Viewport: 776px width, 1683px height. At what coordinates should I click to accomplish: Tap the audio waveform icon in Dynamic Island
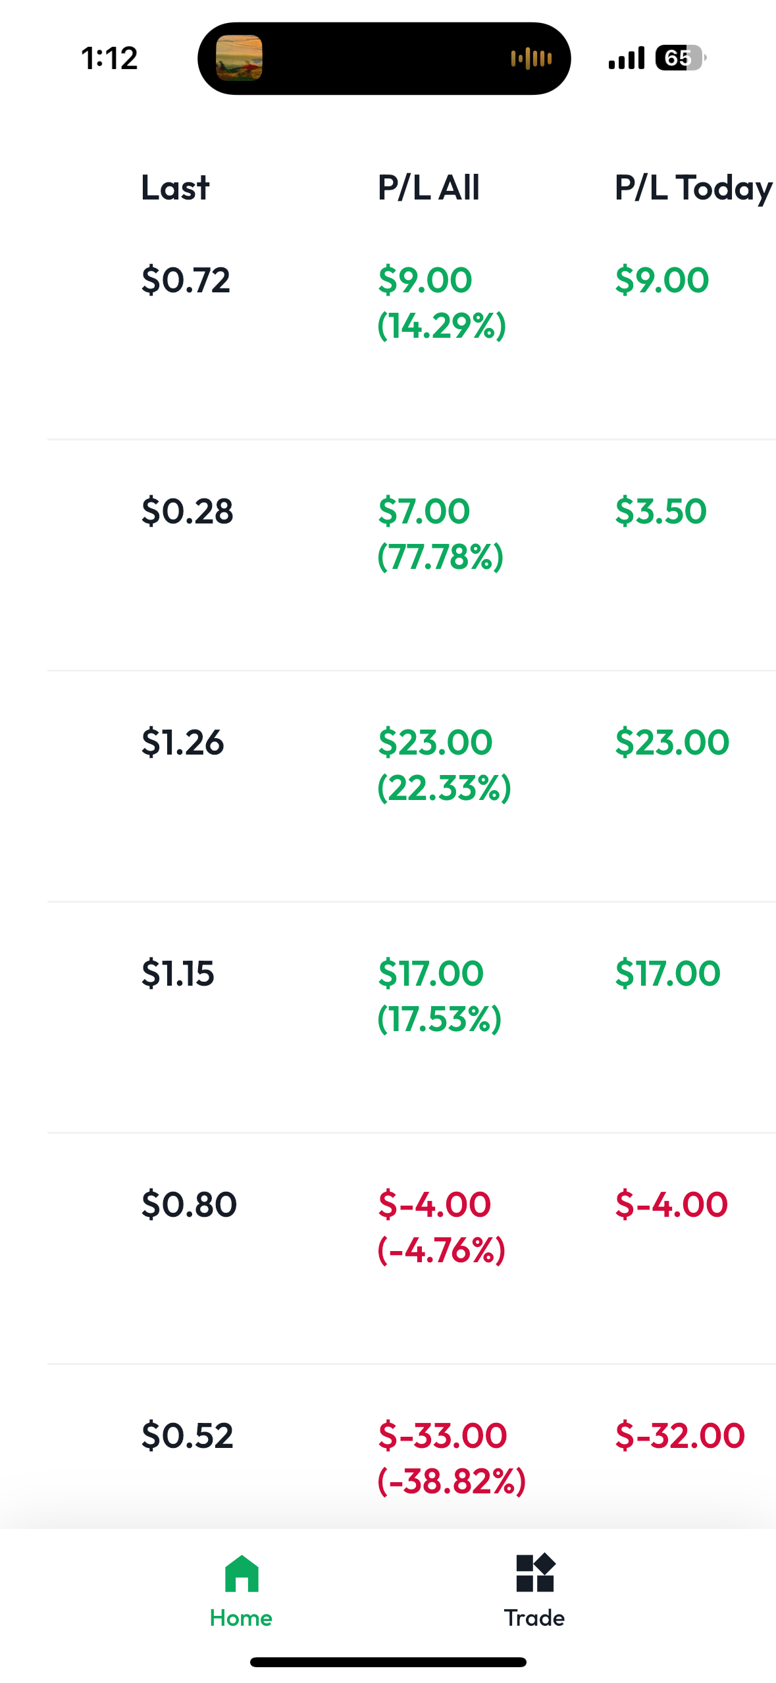pyautogui.click(x=531, y=59)
